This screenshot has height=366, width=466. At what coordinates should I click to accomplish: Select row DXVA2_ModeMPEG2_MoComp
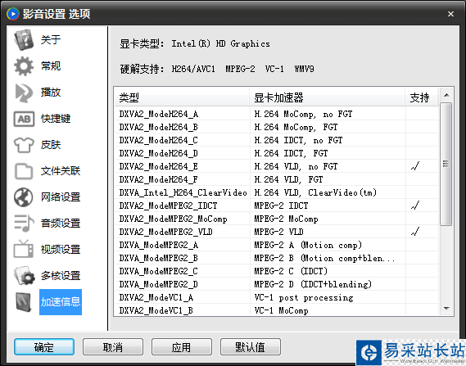[x=276, y=219]
